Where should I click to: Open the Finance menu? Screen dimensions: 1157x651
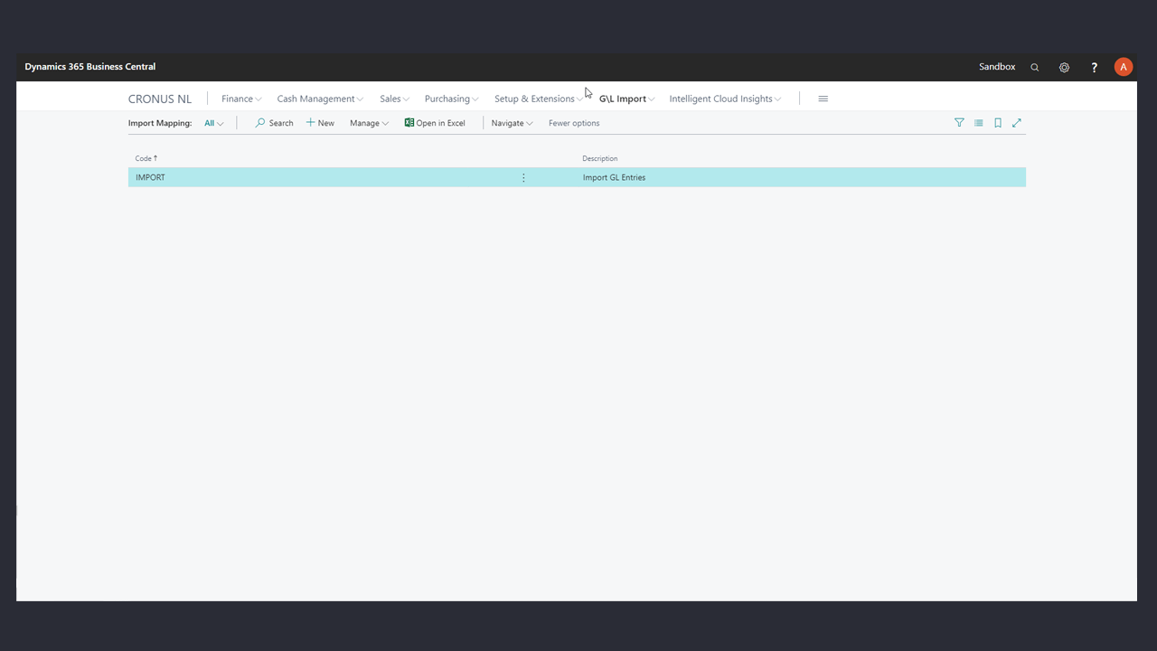241,99
